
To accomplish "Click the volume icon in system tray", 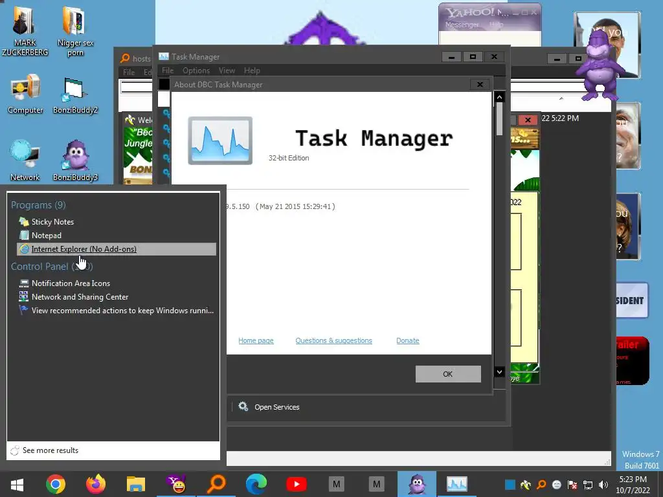I will (603, 485).
